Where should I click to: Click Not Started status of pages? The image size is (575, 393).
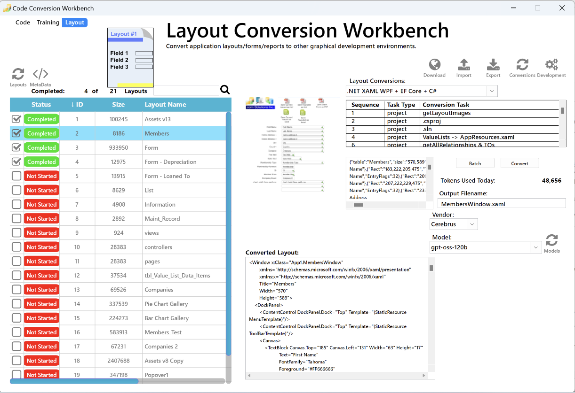pos(41,261)
